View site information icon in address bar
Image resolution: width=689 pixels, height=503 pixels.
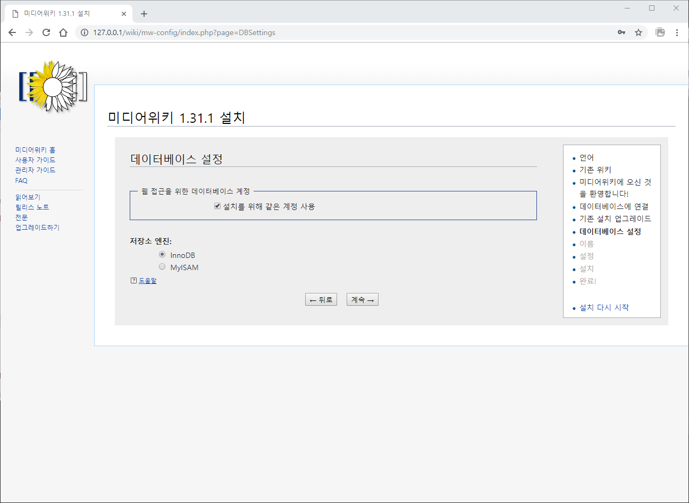(84, 32)
